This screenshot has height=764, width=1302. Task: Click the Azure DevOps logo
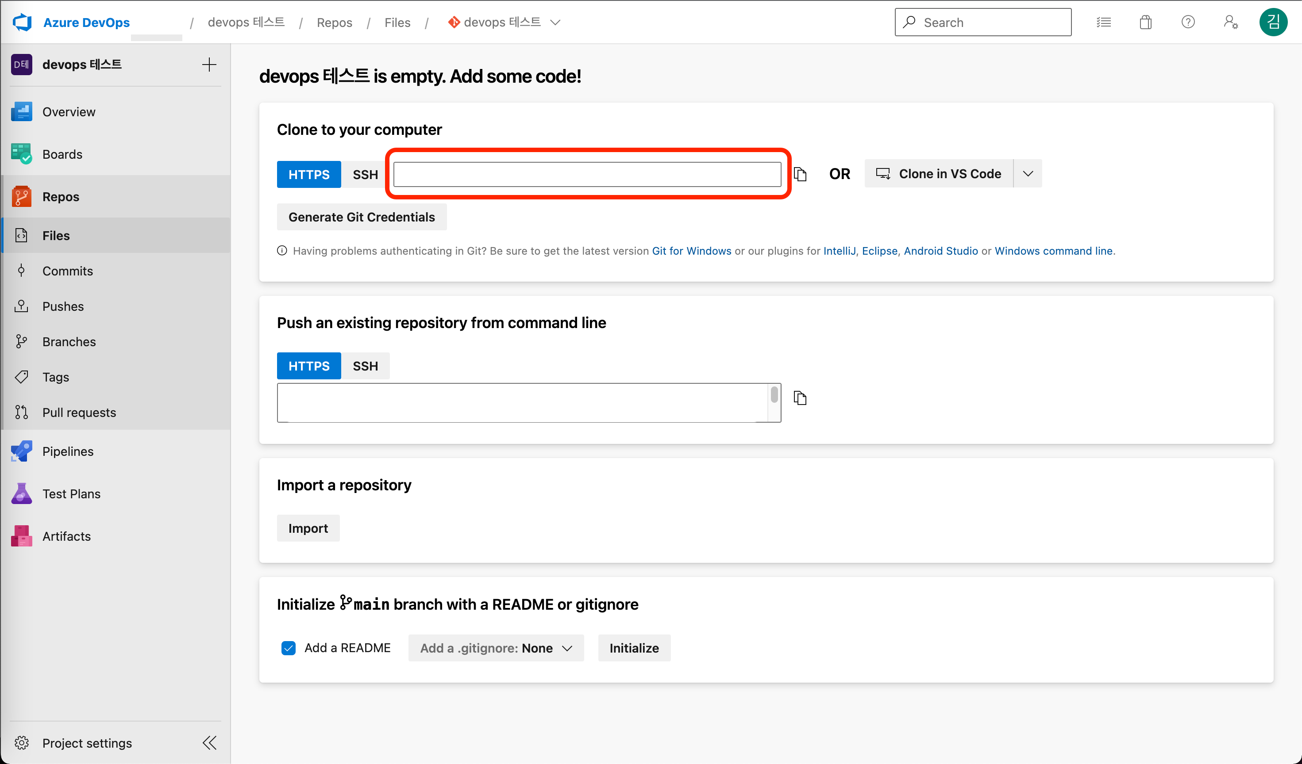coord(22,22)
